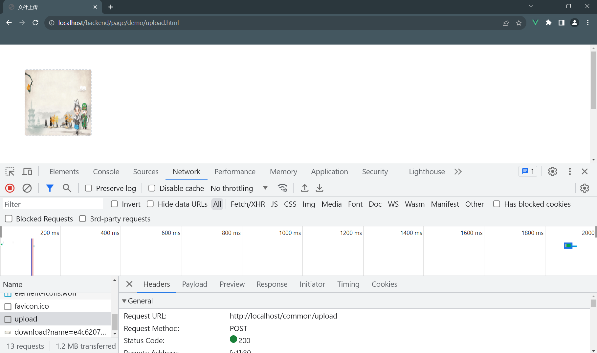This screenshot has height=353, width=597.
Task: Enable Preserve log checkbox
Action: [88, 188]
